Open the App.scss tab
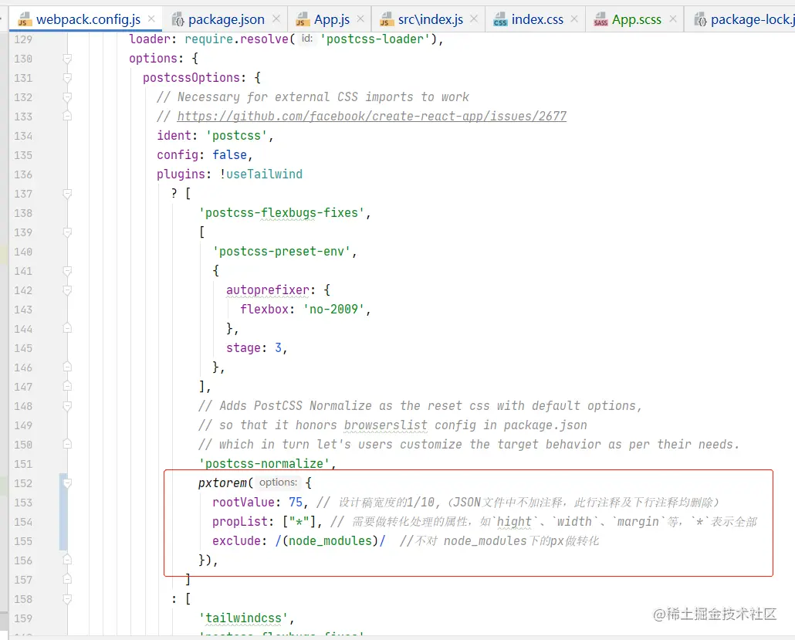This screenshot has height=640, width=795. (x=636, y=19)
